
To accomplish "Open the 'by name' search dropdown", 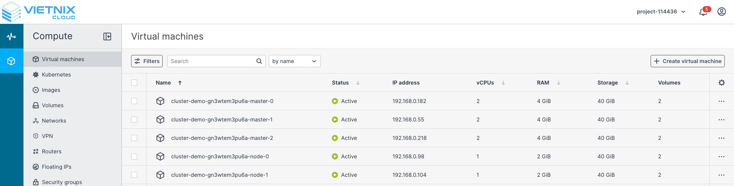I will [295, 61].
